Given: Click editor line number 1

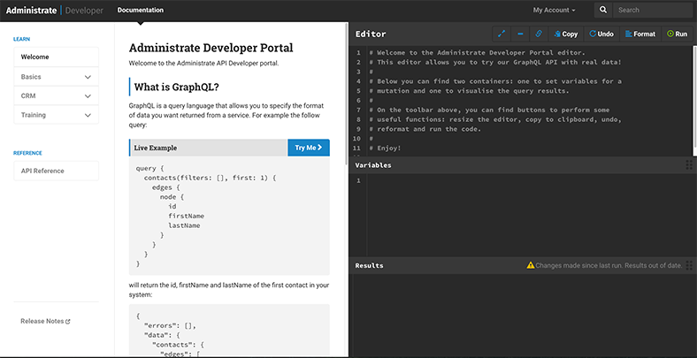Looking at the screenshot, I should coord(358,52).
